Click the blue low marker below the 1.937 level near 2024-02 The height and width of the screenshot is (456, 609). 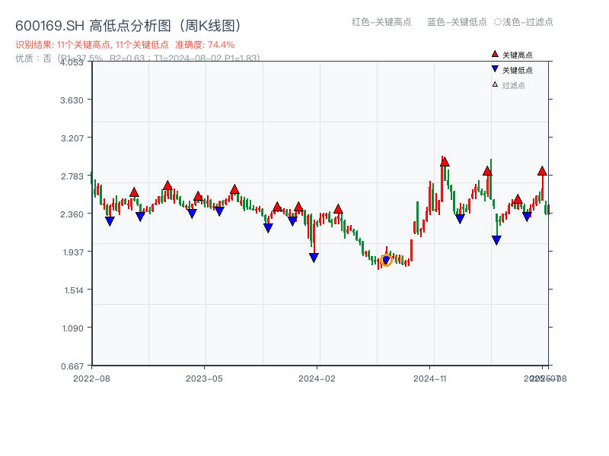click(314, 257)
